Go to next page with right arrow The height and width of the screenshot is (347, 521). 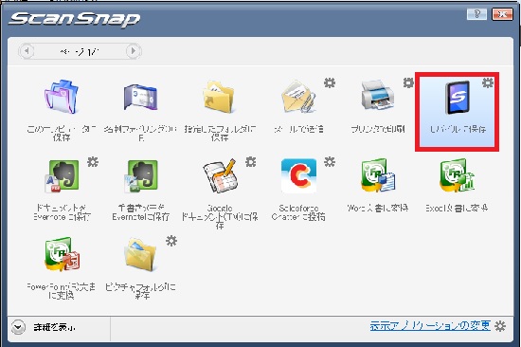click(x=134, y=51)
